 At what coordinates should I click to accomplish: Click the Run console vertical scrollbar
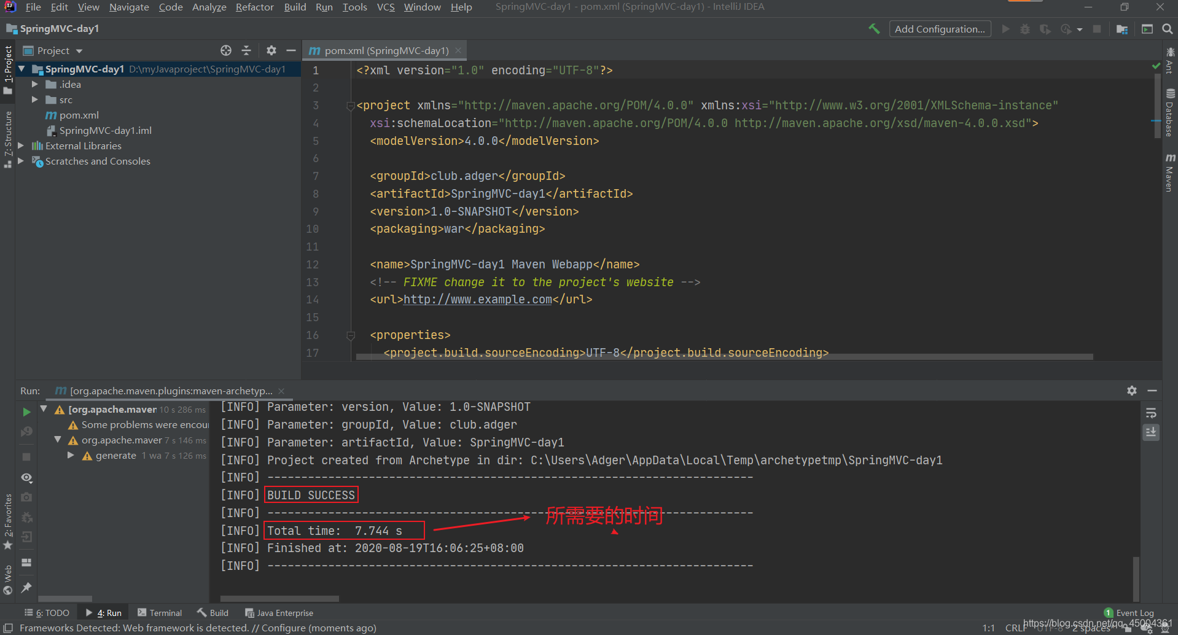[x=1136, y=579]
